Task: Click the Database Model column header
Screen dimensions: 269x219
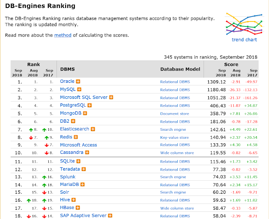Action: pos(180,69)
